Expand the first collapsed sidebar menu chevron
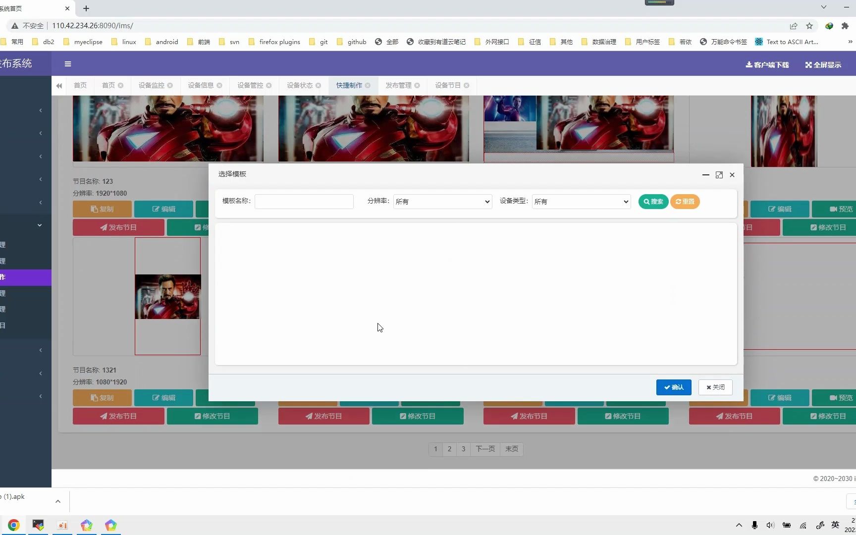This screenshot has height=535, width=856. (x=41, y=110)
